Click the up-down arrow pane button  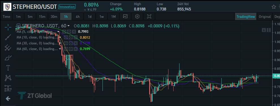(x=269, y=30)
